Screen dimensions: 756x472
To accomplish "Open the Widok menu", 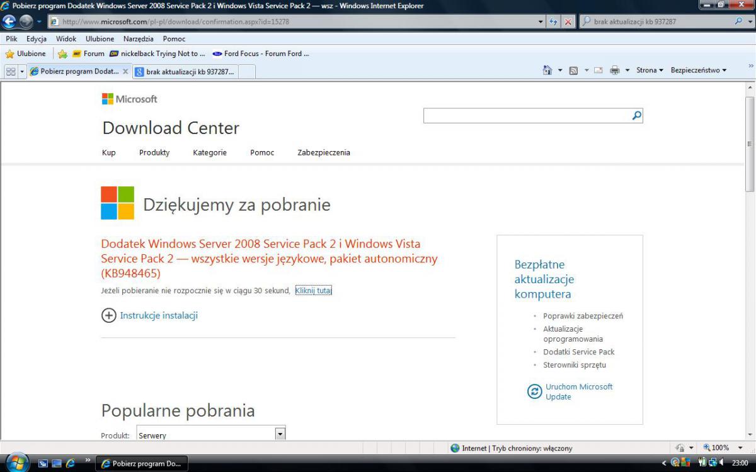I will (x=66, y=38).
